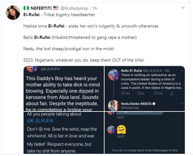Open the caret beside Nedu Ekeke's name
Image resolution: width=193 pixels, height=156 pixels.
point(182,103)
